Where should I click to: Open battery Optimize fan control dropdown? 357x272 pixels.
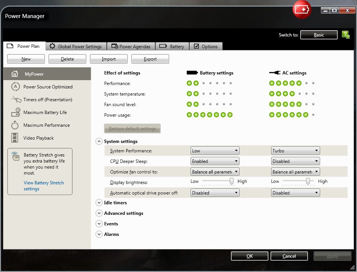(x=215, y=172)
